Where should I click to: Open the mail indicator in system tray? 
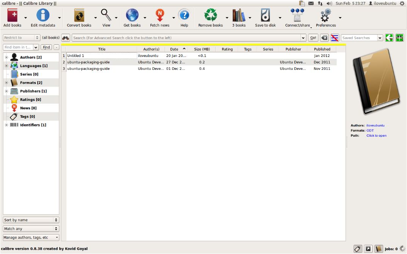pos(311,3)
